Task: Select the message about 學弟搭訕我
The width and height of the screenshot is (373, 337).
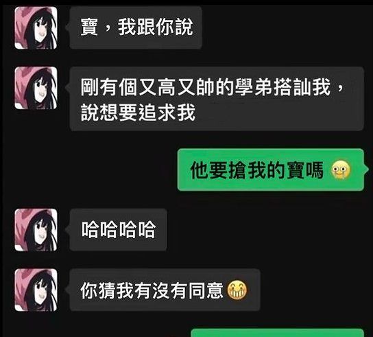Action: click(x=217, y=99)
